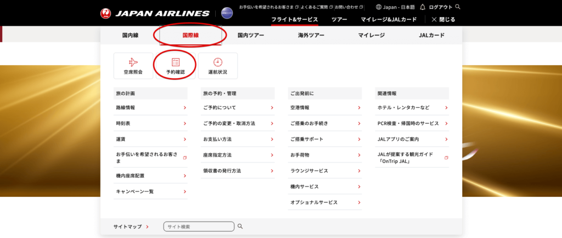562x238 pixels.
Task: Click the oneworld alliance logo
Action: pos(227,13)
